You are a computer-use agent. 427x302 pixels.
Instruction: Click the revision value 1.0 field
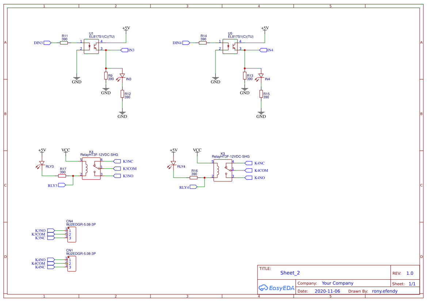[409, 273]
